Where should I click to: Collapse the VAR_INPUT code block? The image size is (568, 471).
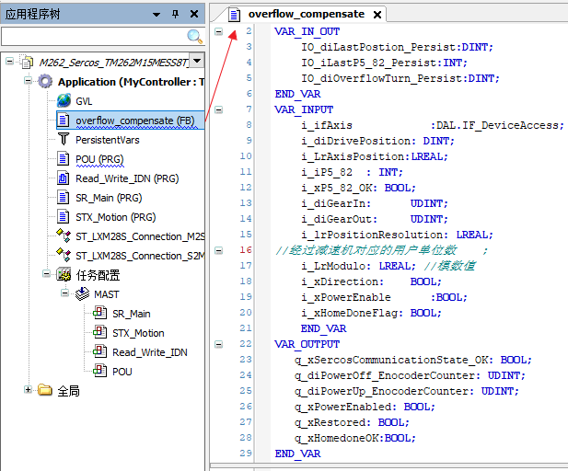click(x=218, y=109)
